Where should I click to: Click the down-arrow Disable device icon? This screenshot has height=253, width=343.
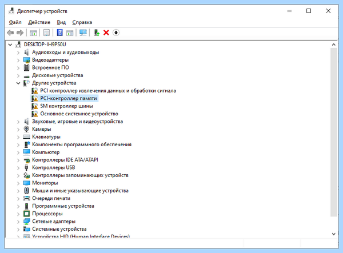116,33
